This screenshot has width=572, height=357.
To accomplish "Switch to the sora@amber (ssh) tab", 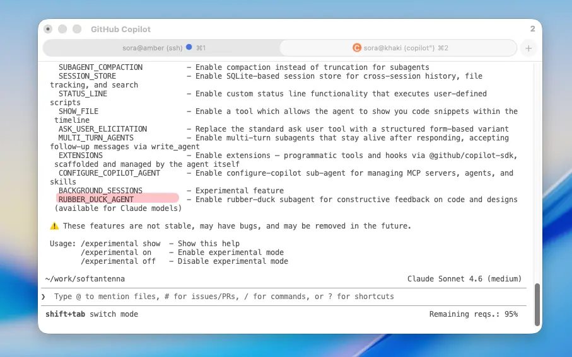I will 161,48.
